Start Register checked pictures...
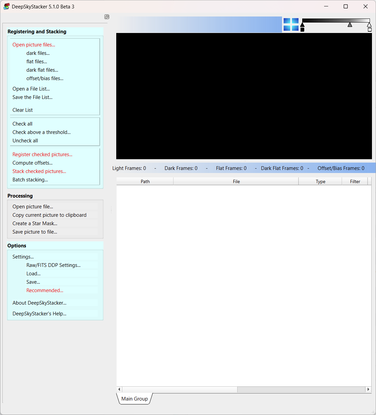Image resolution: width=376 pixels, height=415 pixels. click(42, 154)
